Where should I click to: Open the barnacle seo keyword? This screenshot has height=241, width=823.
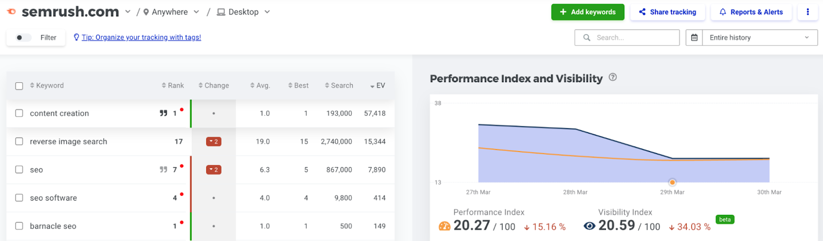[53, 226]
